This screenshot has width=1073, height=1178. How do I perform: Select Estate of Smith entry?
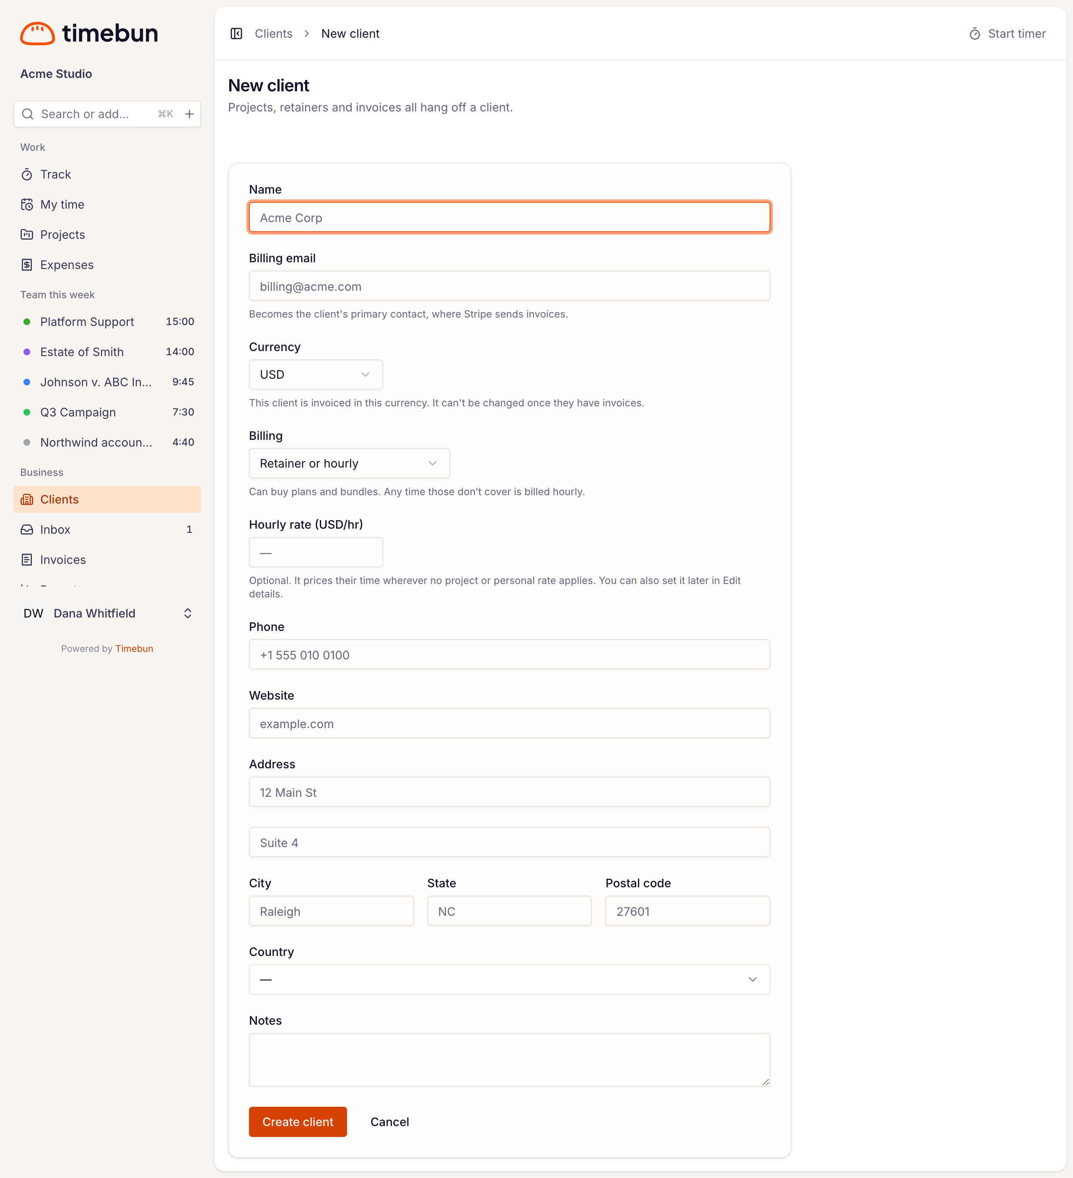tap(107, 352)
